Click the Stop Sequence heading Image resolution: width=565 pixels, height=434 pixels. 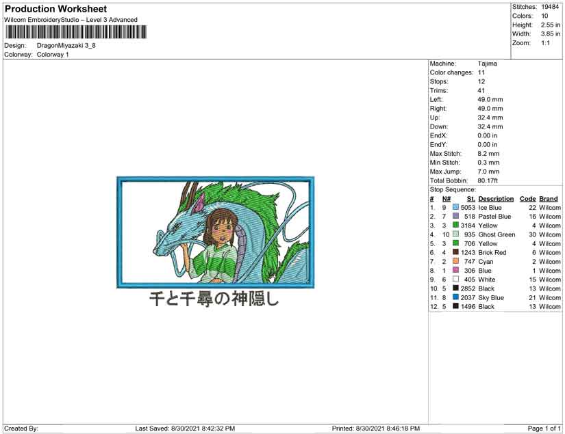coord(453,189)
